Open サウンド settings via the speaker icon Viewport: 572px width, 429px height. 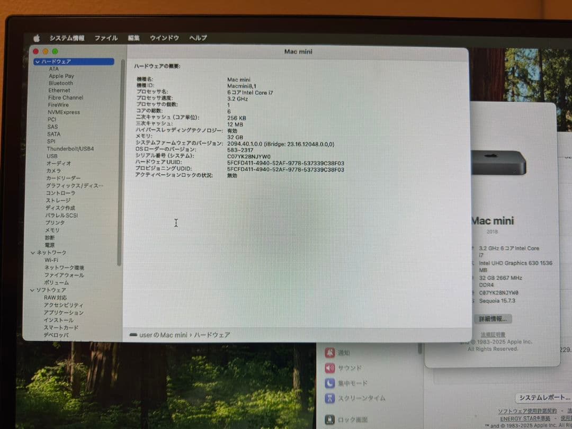pyautogui.click(x=331, y=368)
